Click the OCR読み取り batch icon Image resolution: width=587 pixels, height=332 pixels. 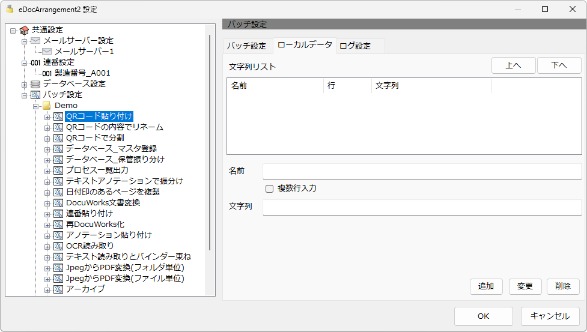[x=58, y=246]
